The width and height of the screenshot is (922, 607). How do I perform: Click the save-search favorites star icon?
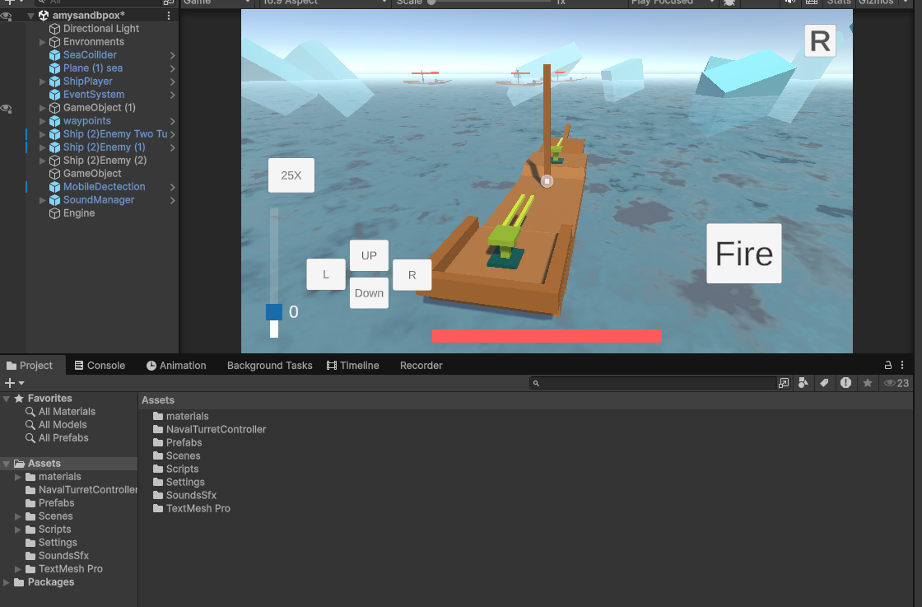[868, 383]
